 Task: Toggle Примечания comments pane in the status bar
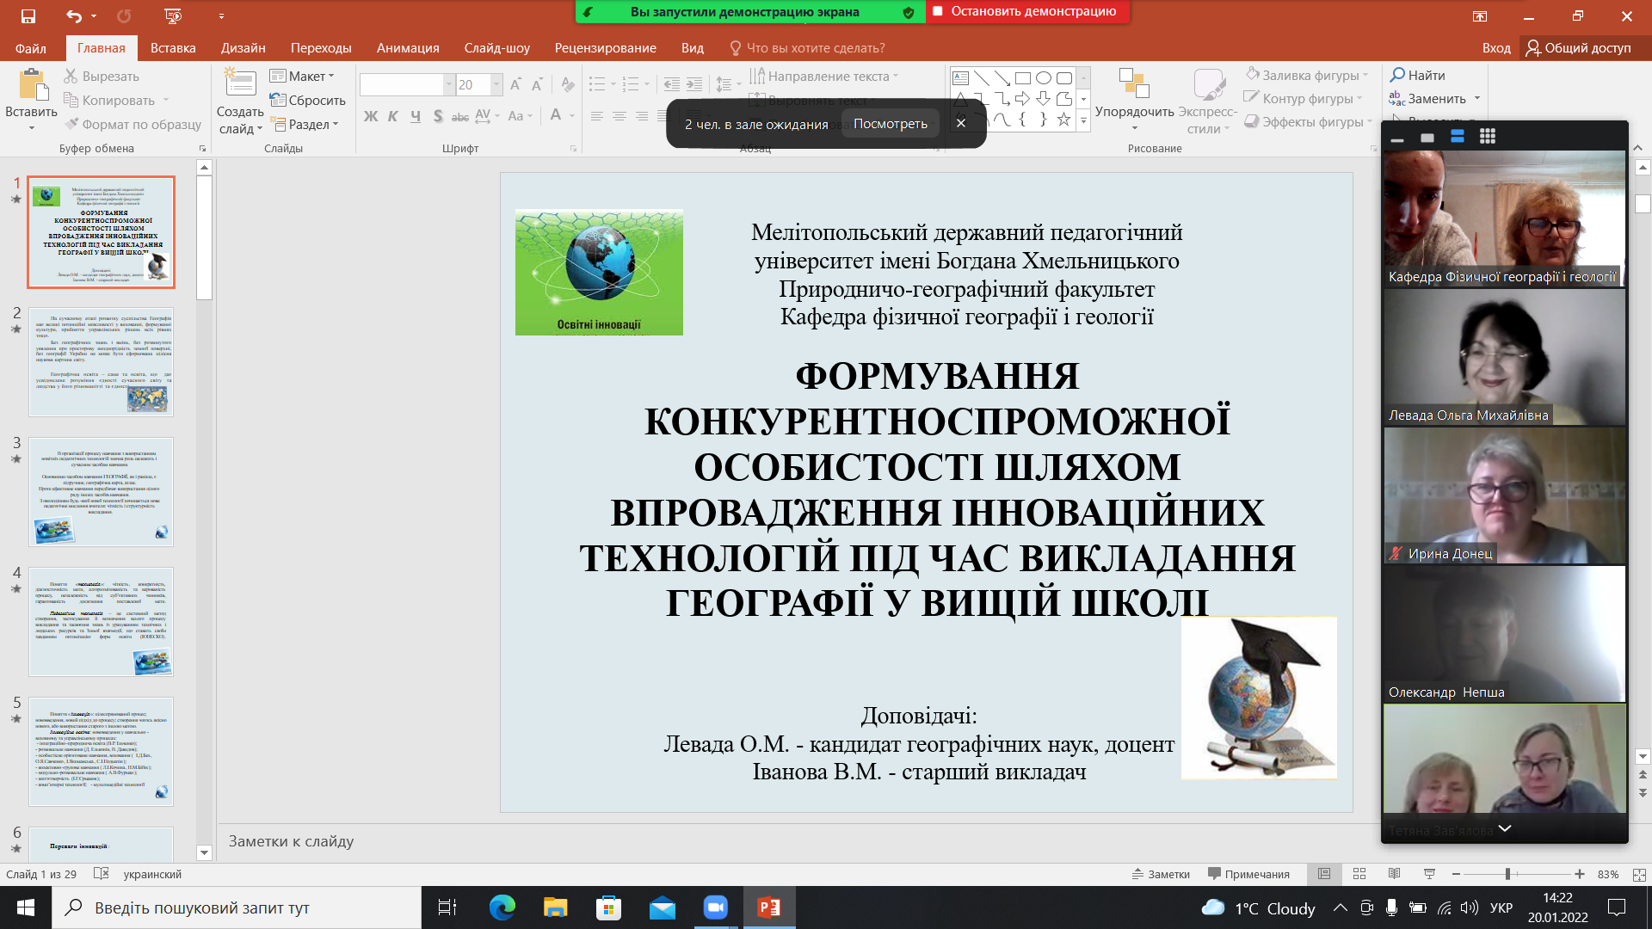click(x=1248, y=874)
